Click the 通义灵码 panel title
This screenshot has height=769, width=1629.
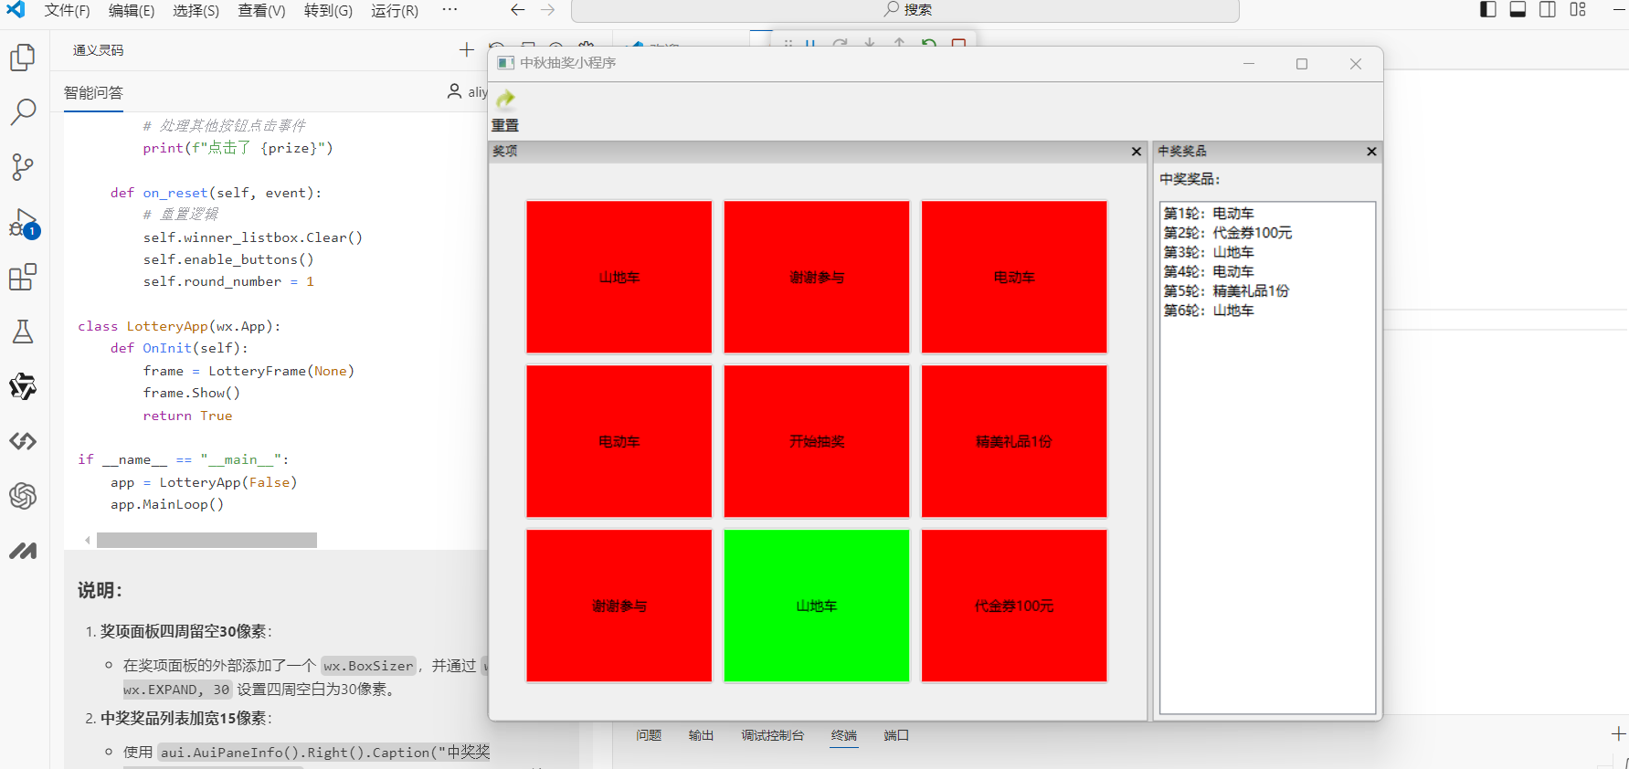click(99, 50)
